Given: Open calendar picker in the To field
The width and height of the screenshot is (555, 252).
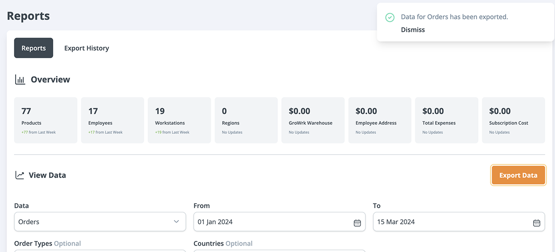Looking at the screenshot, I should pyautogui.click(x=536, y=222).
